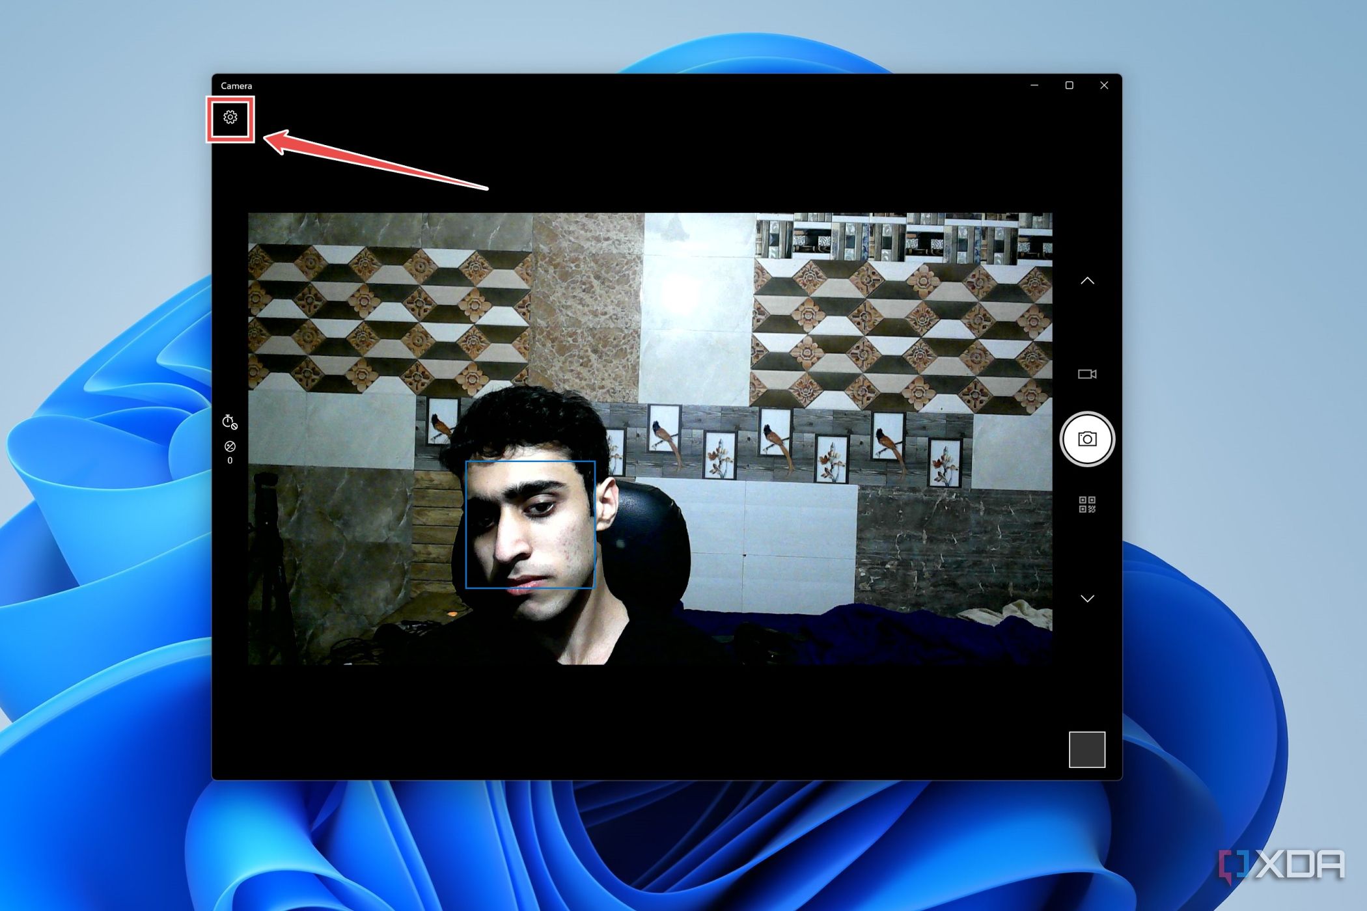Select the exposure value 0
Viewport: 1367px width, 911px height.
[x=229, y=461]
